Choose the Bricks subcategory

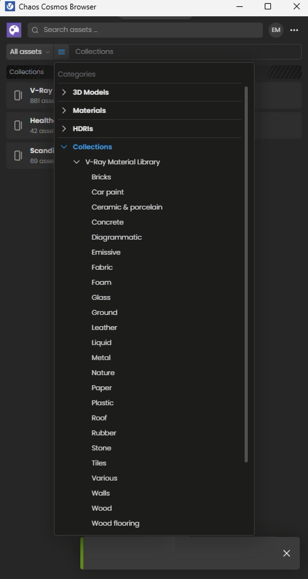(101, 177)
